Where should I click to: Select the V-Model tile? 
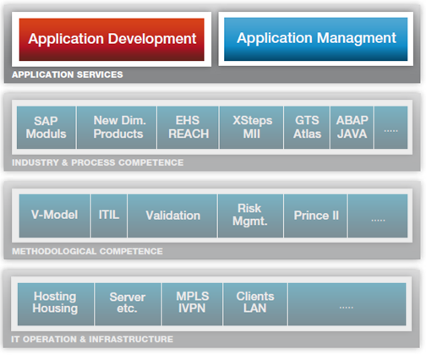coord(55,216)
